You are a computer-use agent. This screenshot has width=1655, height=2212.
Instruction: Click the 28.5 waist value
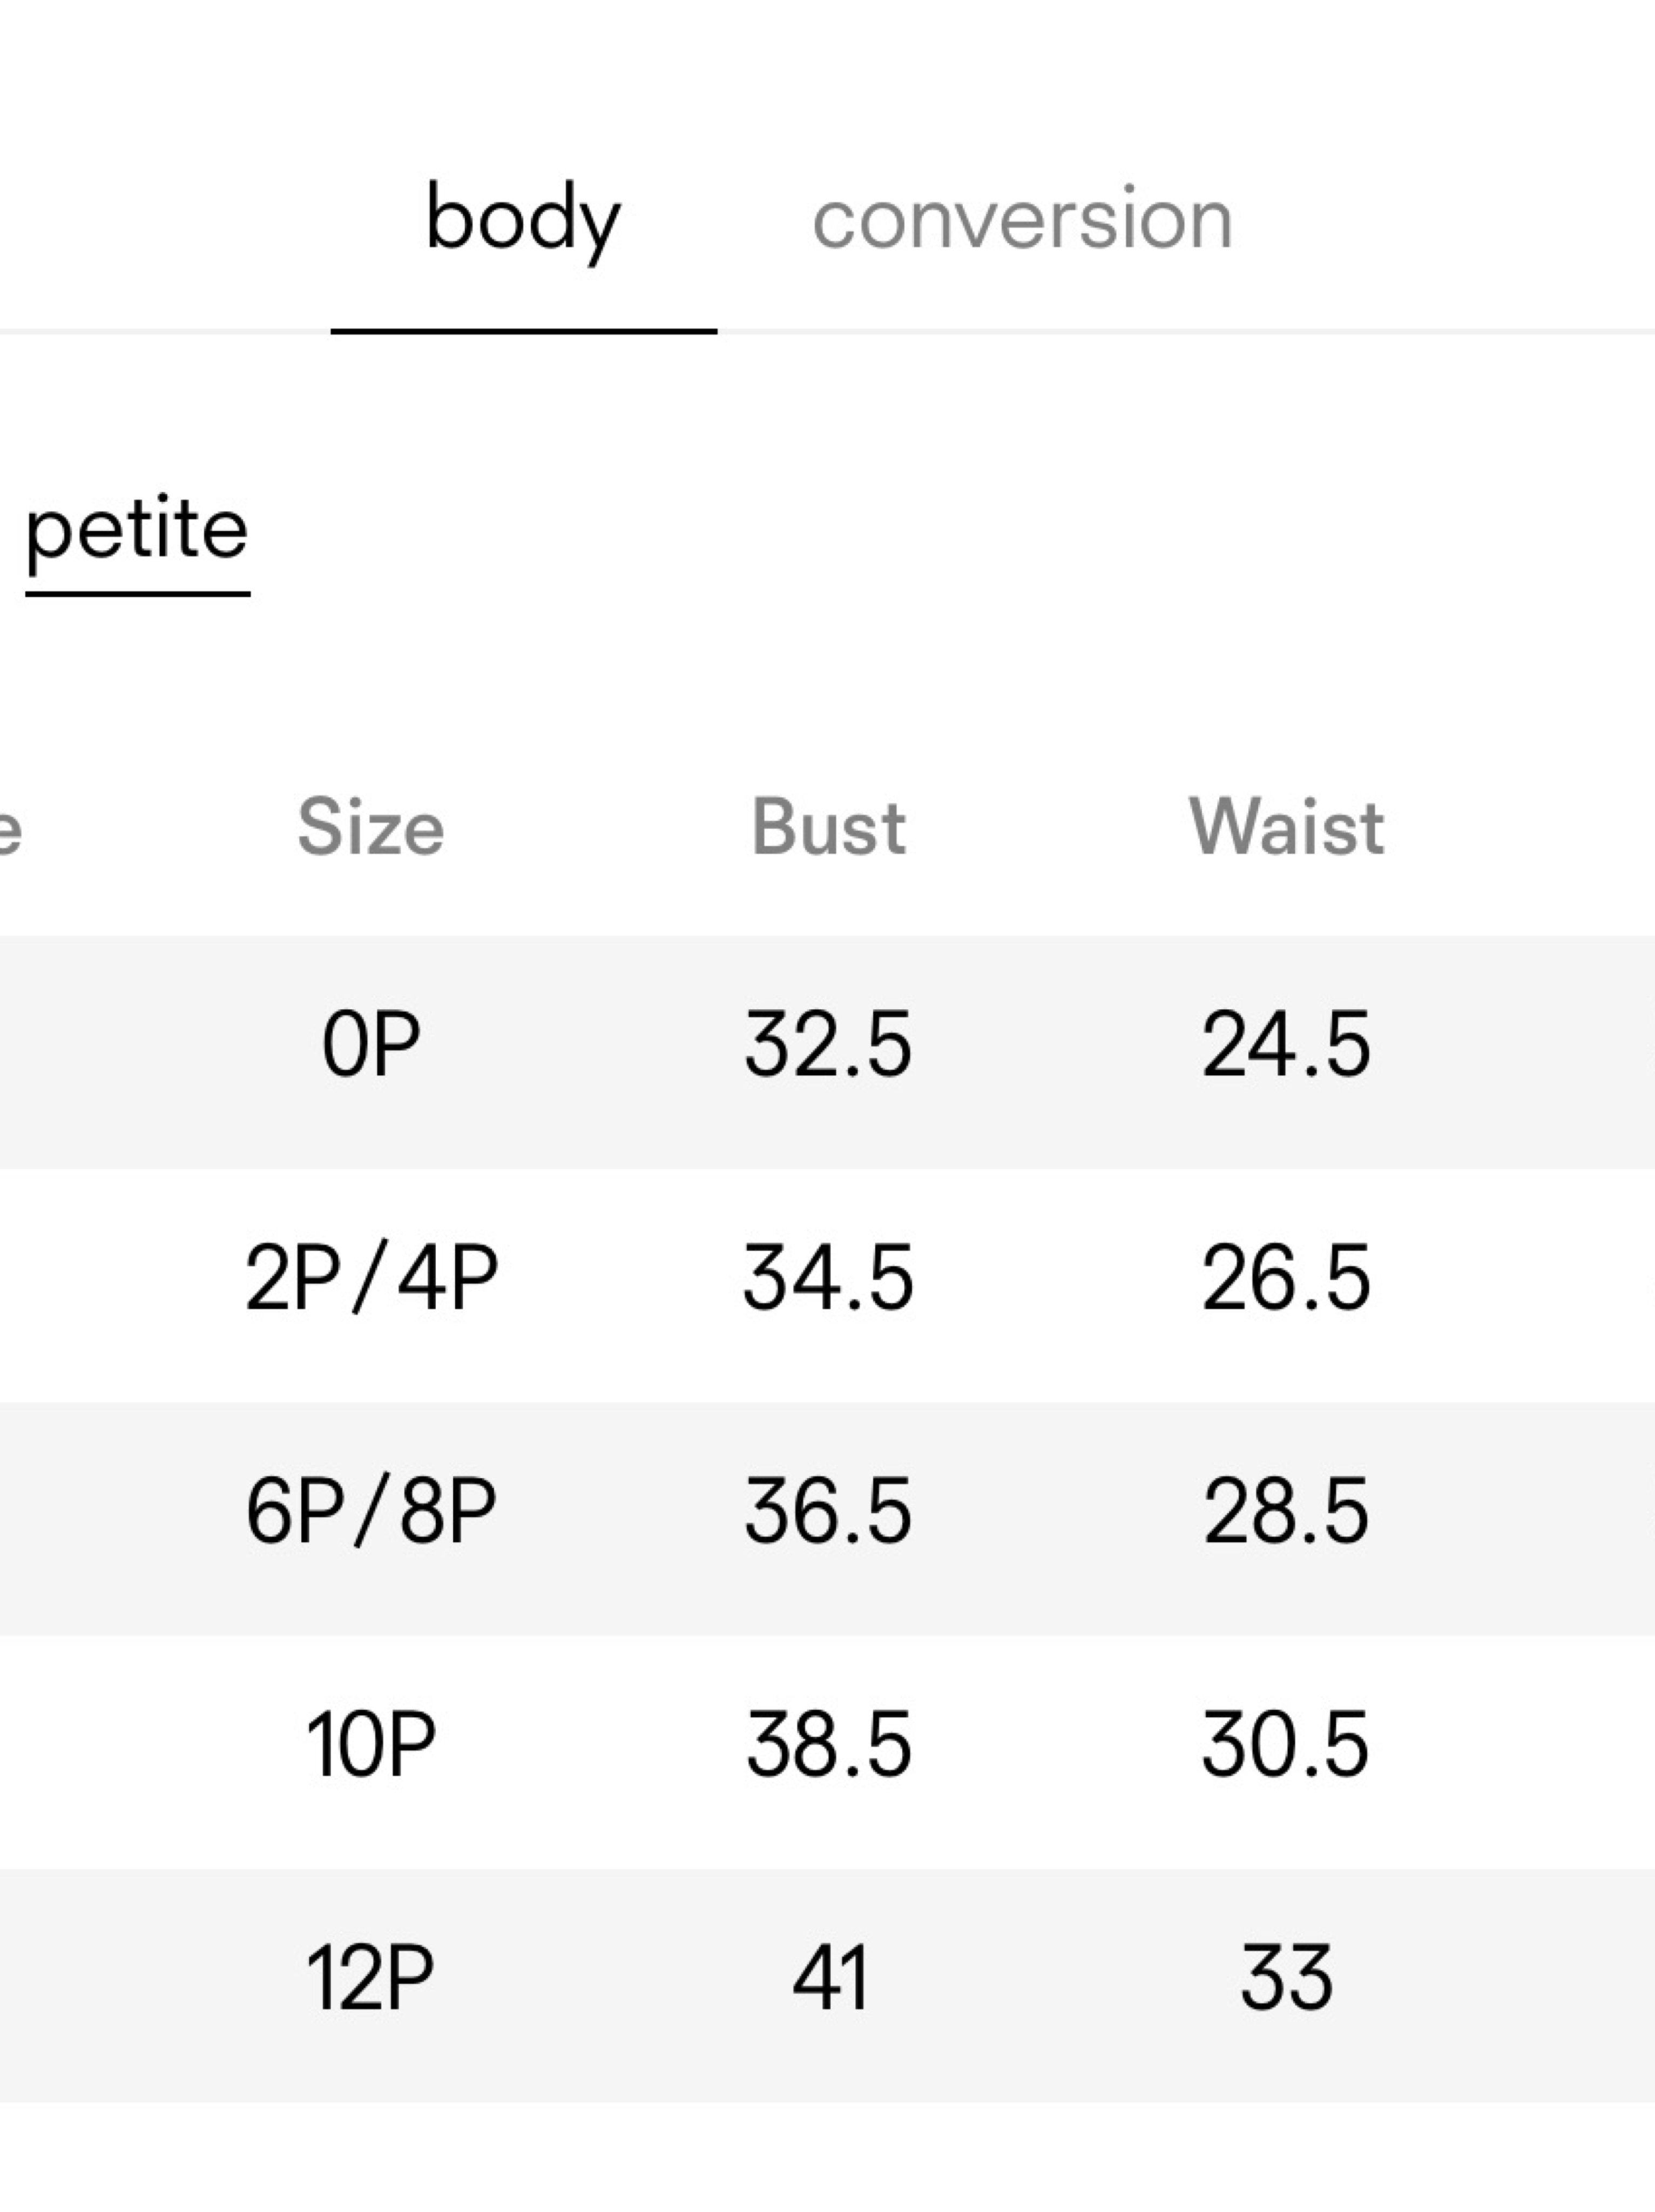(1286, 1510)
